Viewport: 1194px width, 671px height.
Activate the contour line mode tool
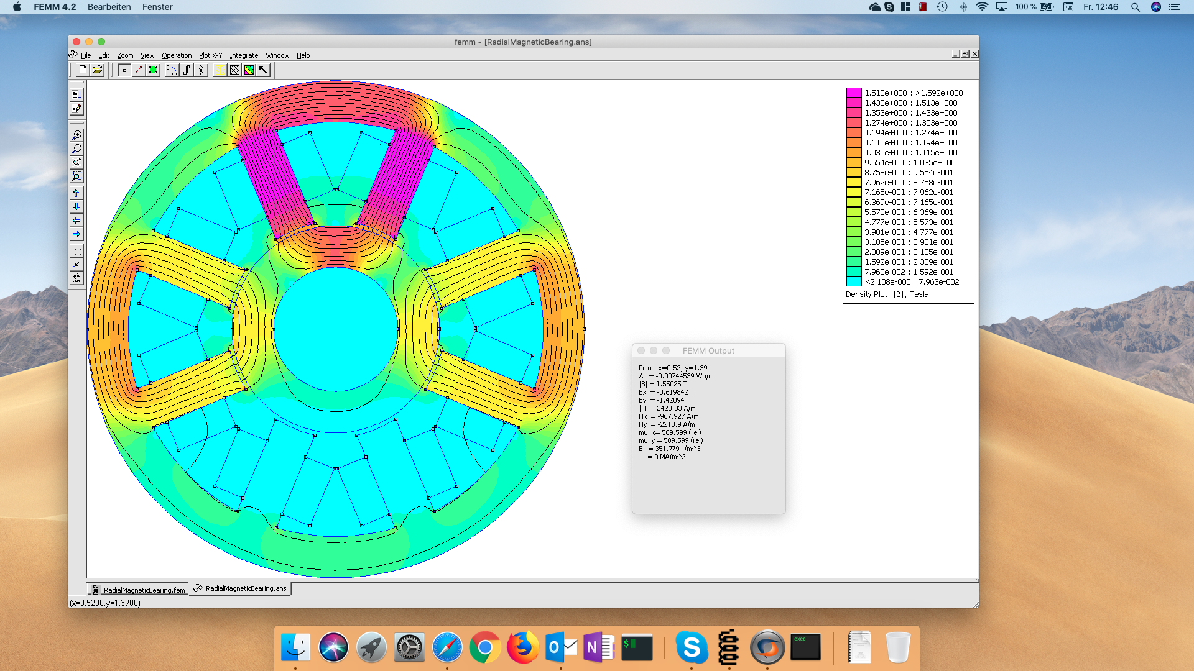[138, 70]
